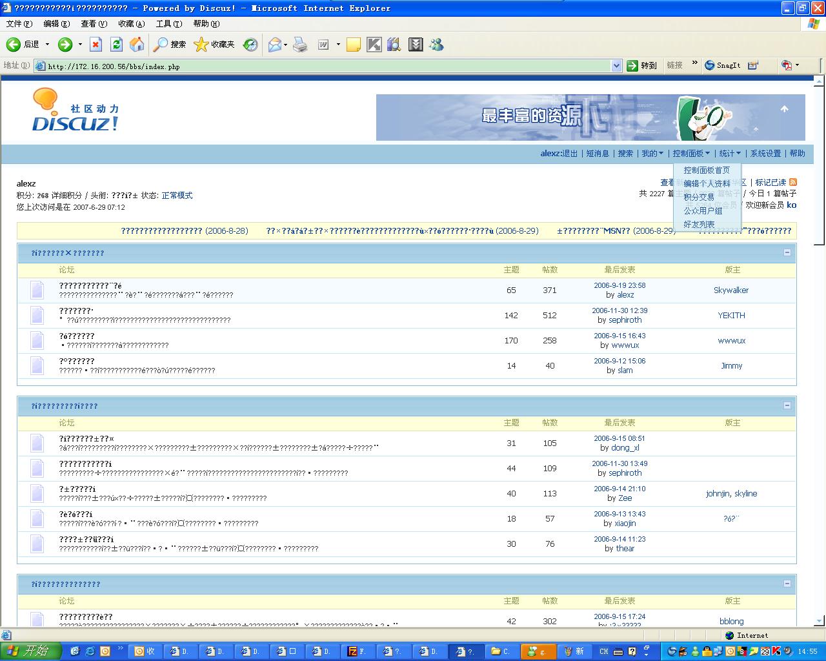The height and width of the screenshot is (661, 826).
Task: Click the Go (转到) button
Action: pyautogui.click(x=642, y=65)
